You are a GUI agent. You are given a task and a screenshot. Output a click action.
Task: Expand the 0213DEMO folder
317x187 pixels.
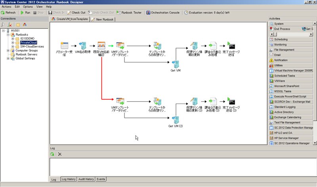coord(13,38)
